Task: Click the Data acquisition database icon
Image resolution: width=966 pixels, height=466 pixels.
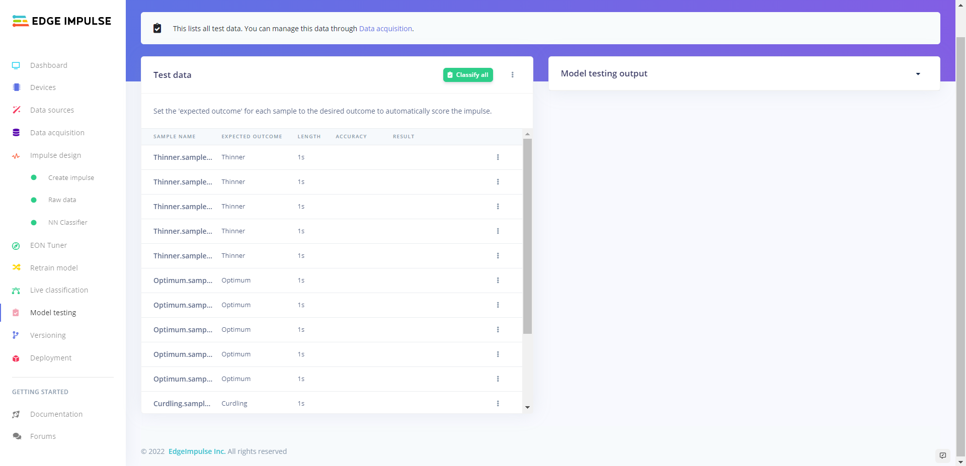Action: coord(16,133)
